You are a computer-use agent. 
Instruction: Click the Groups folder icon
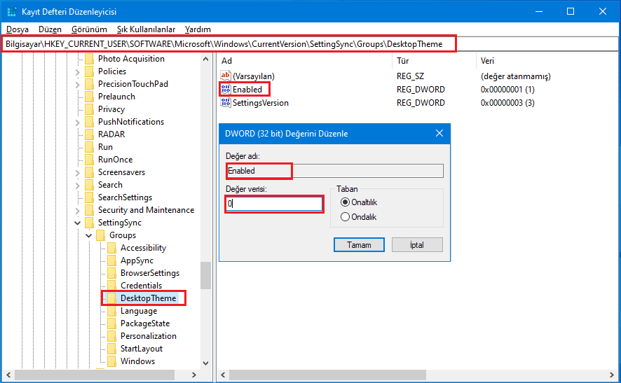(101, 235)
